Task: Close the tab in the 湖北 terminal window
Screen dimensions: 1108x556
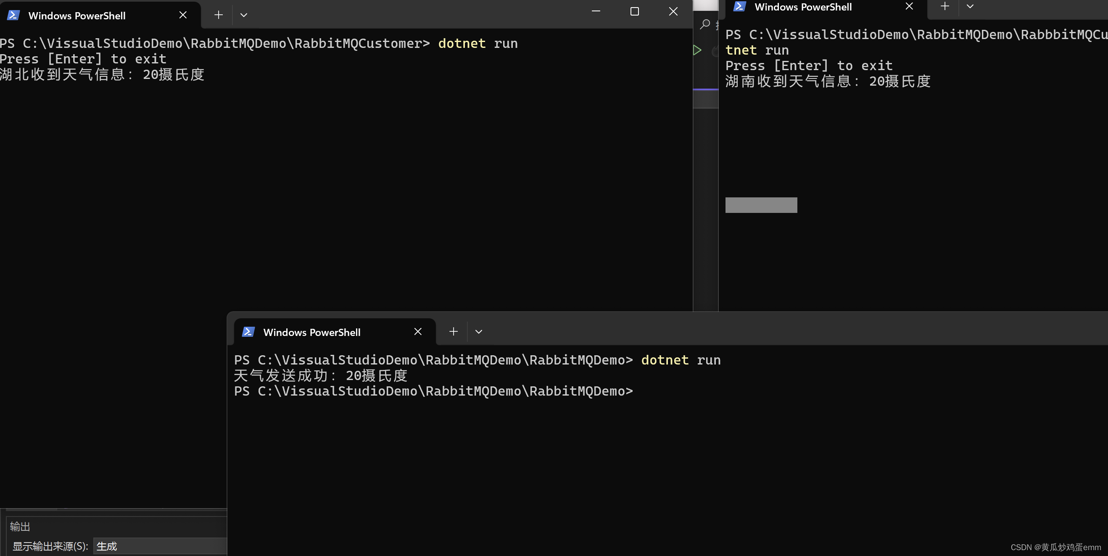Action: pos(183,15)
